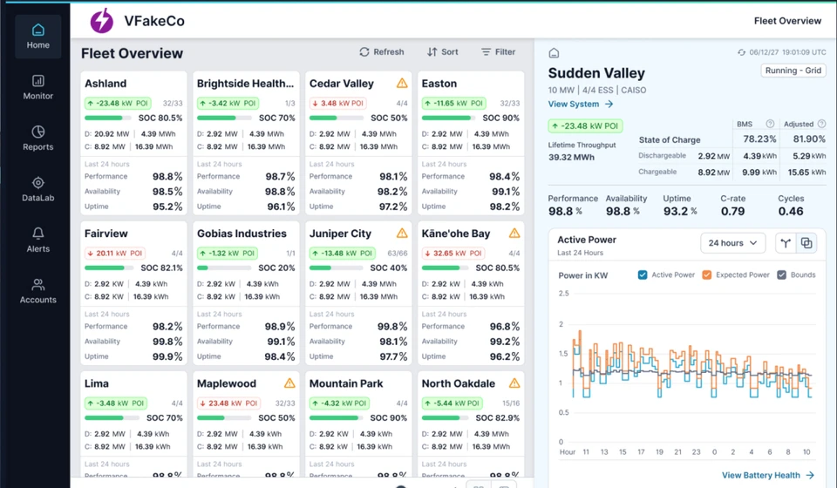The image size is (837, 488).
Task: Click the Maplewood 23.48 kW POI badge
Action: coord(229,403)
